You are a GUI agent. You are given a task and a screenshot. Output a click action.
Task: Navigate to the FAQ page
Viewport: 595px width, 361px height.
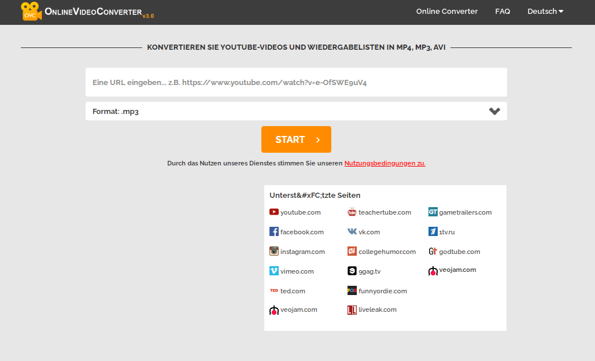coord(502,11)
